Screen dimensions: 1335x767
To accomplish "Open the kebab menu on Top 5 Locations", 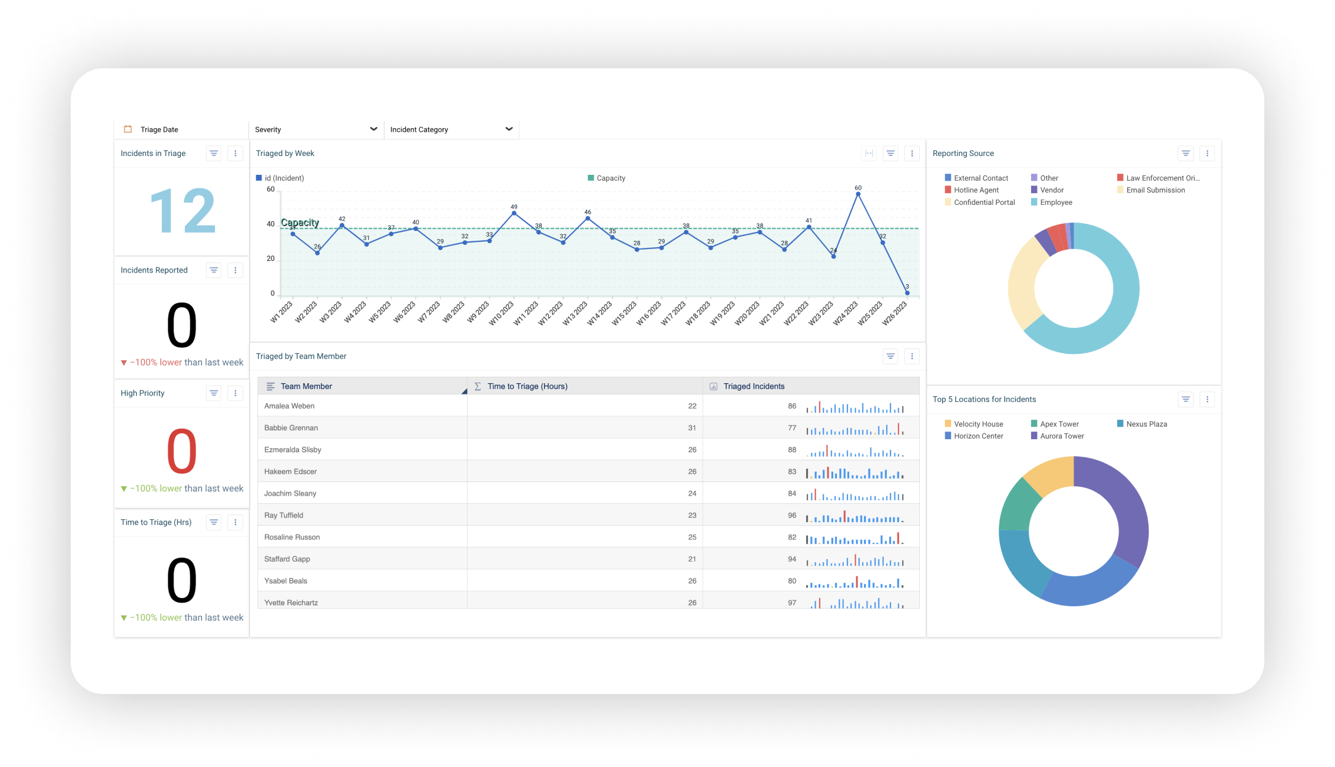I will coord(1207,399).
